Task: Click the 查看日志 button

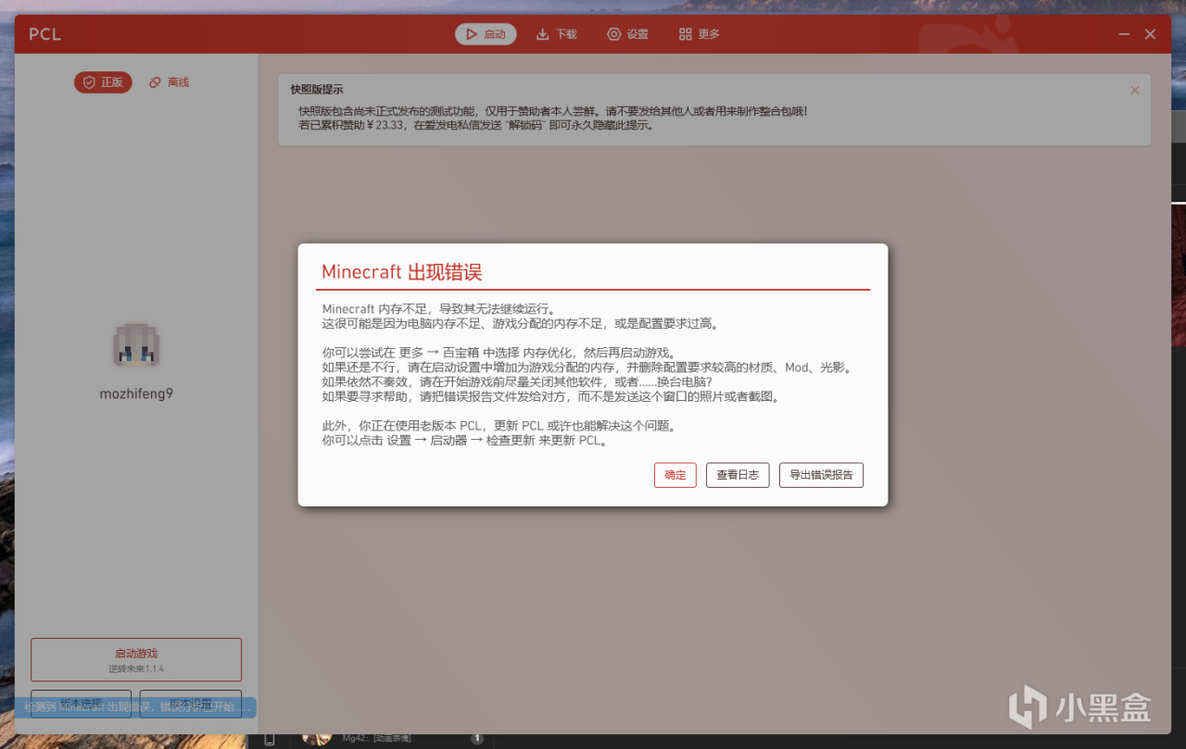Action: coord(738,475)
